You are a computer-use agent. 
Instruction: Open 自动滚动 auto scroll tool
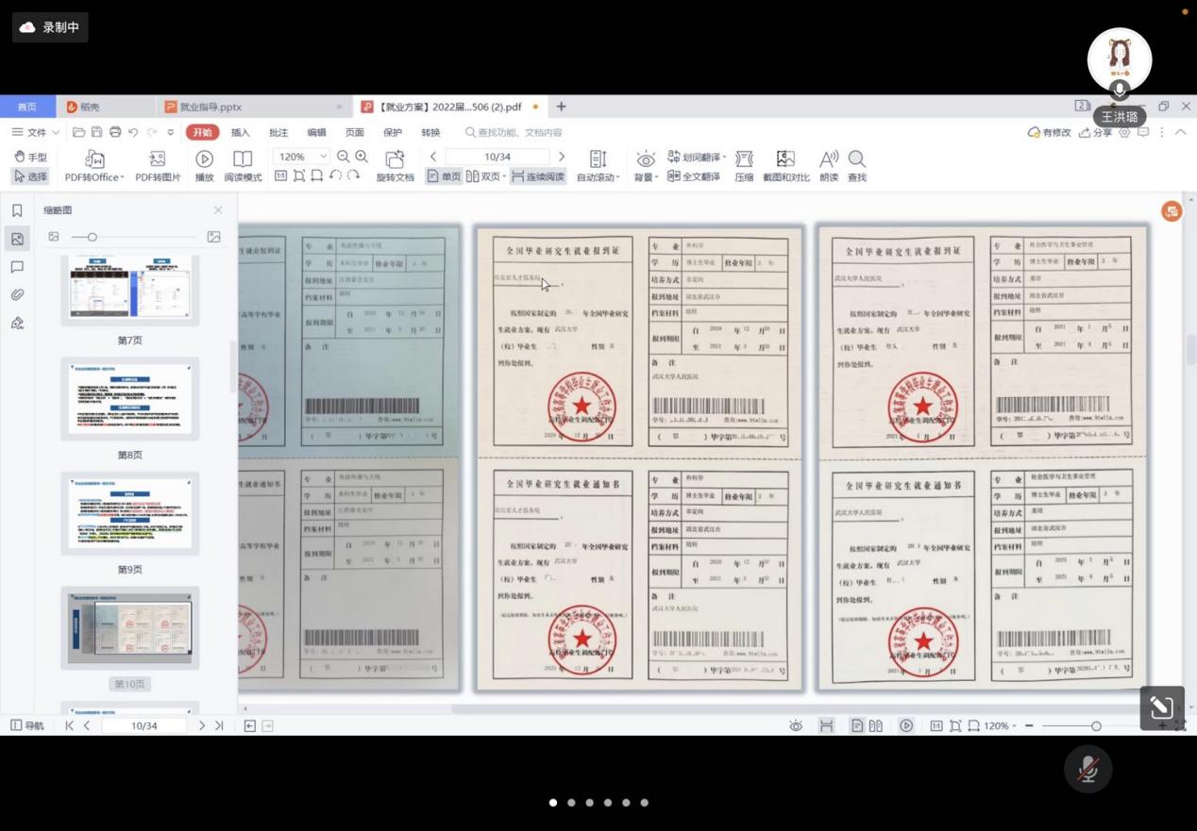tap(598, 166)
